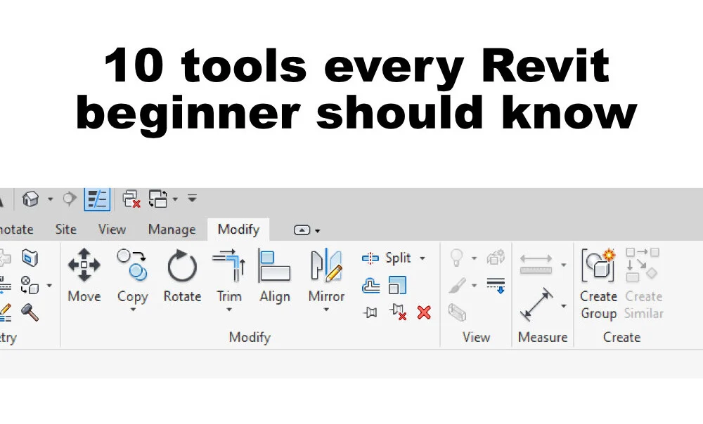Expand the Copy tool dropdown arrow
This screenshot has width=703, height=424.
pyautogui.click(x=133, y=310)
